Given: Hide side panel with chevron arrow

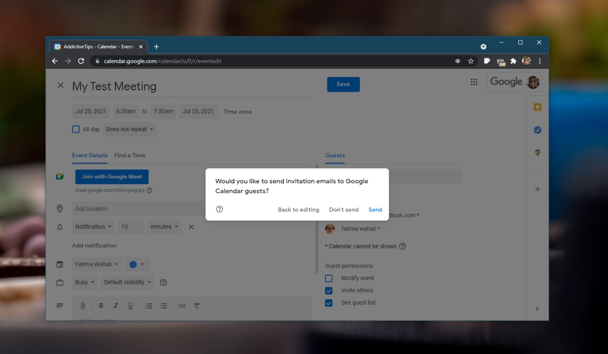Looking at the screenshot, I should pyautogui.click(x=538, y=308).
